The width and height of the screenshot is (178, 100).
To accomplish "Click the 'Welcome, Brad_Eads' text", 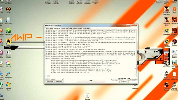I will point(124,78).
